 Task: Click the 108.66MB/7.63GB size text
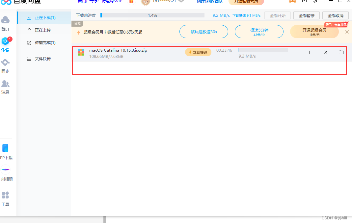pos(106,57)
